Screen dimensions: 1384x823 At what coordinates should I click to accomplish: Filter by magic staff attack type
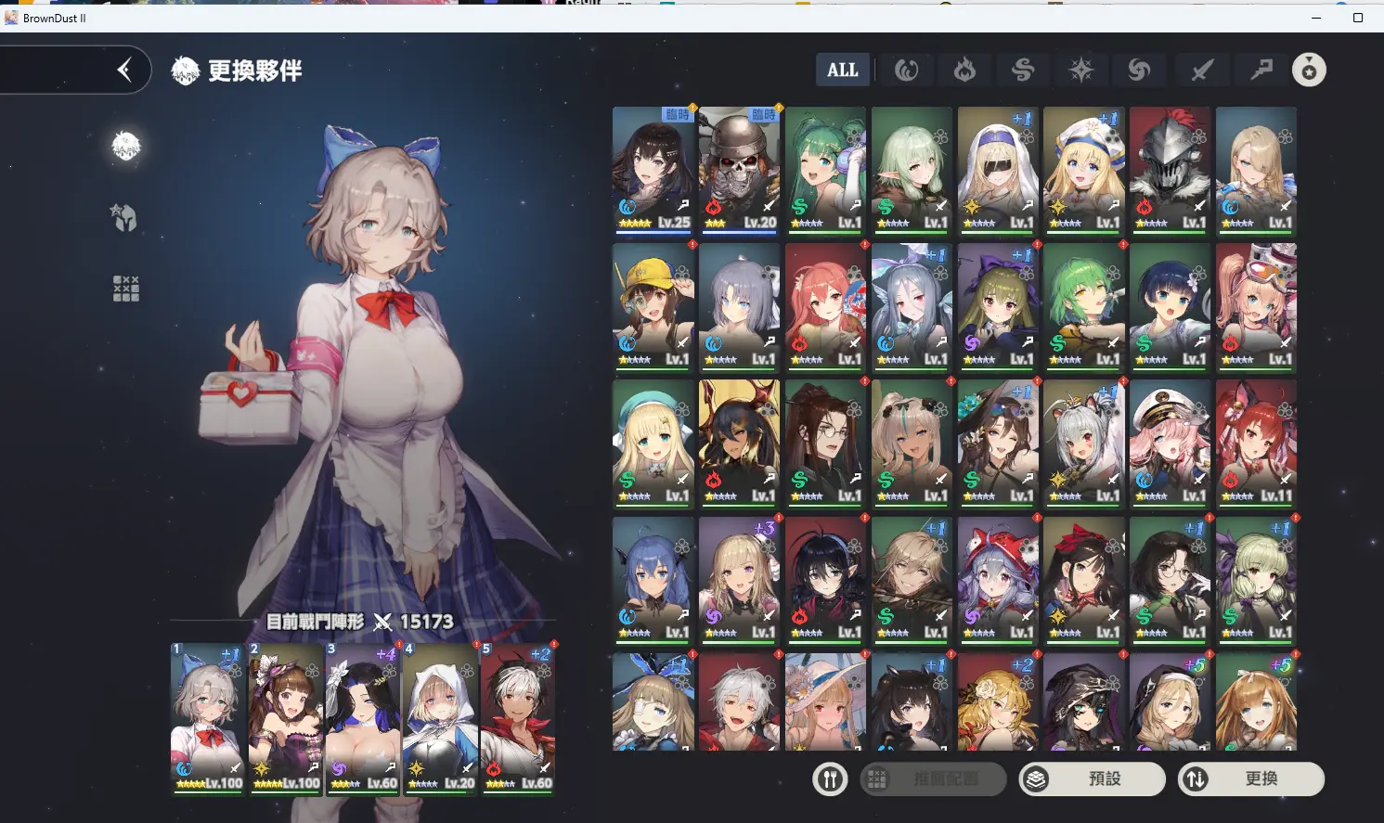[x=1261, y=70]
